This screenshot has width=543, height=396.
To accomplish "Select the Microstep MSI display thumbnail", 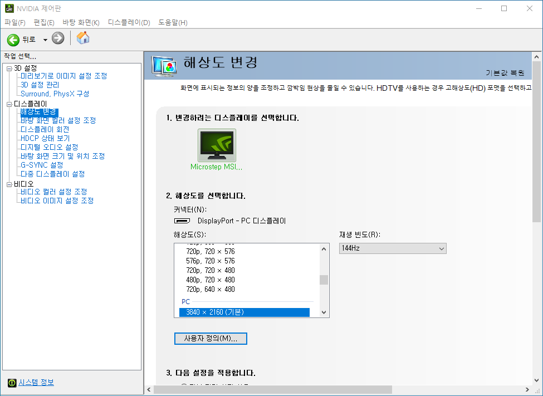I will pos(217,145).
